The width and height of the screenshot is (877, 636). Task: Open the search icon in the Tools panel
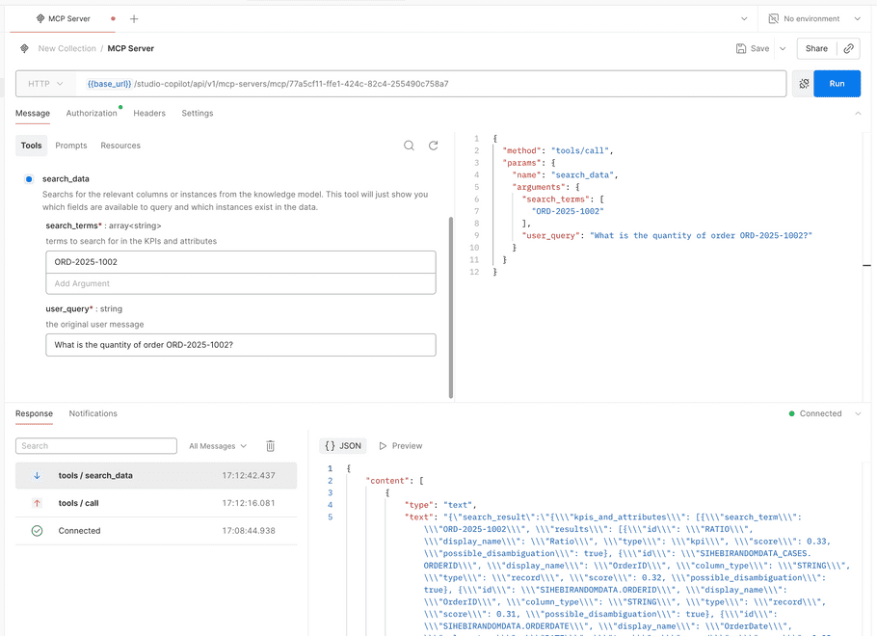[x=409, y=145]
